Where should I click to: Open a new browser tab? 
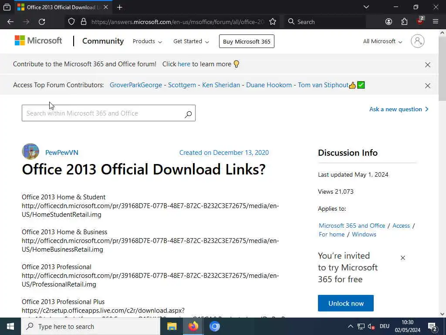tap(119, 7)
